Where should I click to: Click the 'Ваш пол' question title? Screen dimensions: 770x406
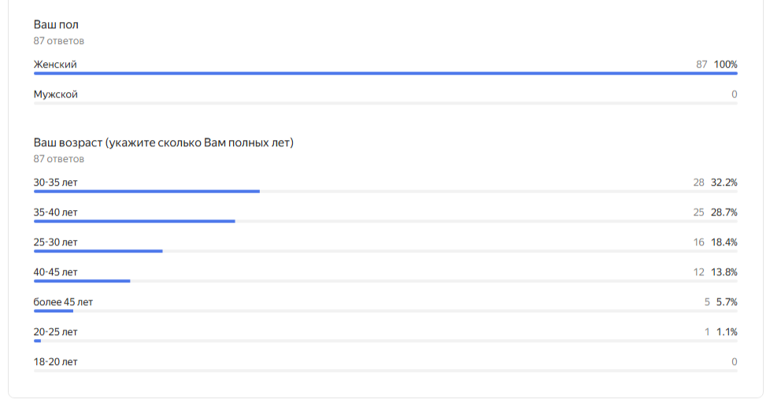click(56, 25)
